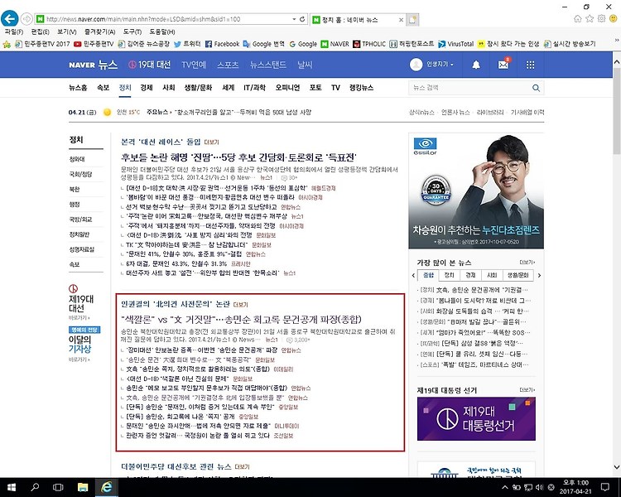Open the Google 번역 bookmark

pos(264,44)
